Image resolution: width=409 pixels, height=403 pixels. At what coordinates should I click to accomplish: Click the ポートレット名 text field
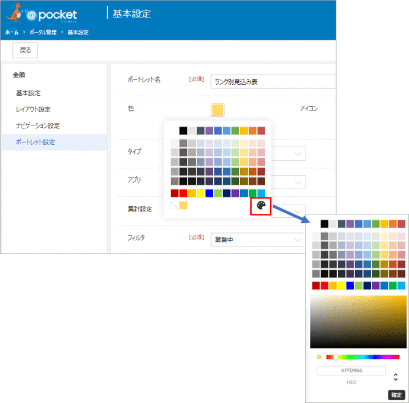273,82
